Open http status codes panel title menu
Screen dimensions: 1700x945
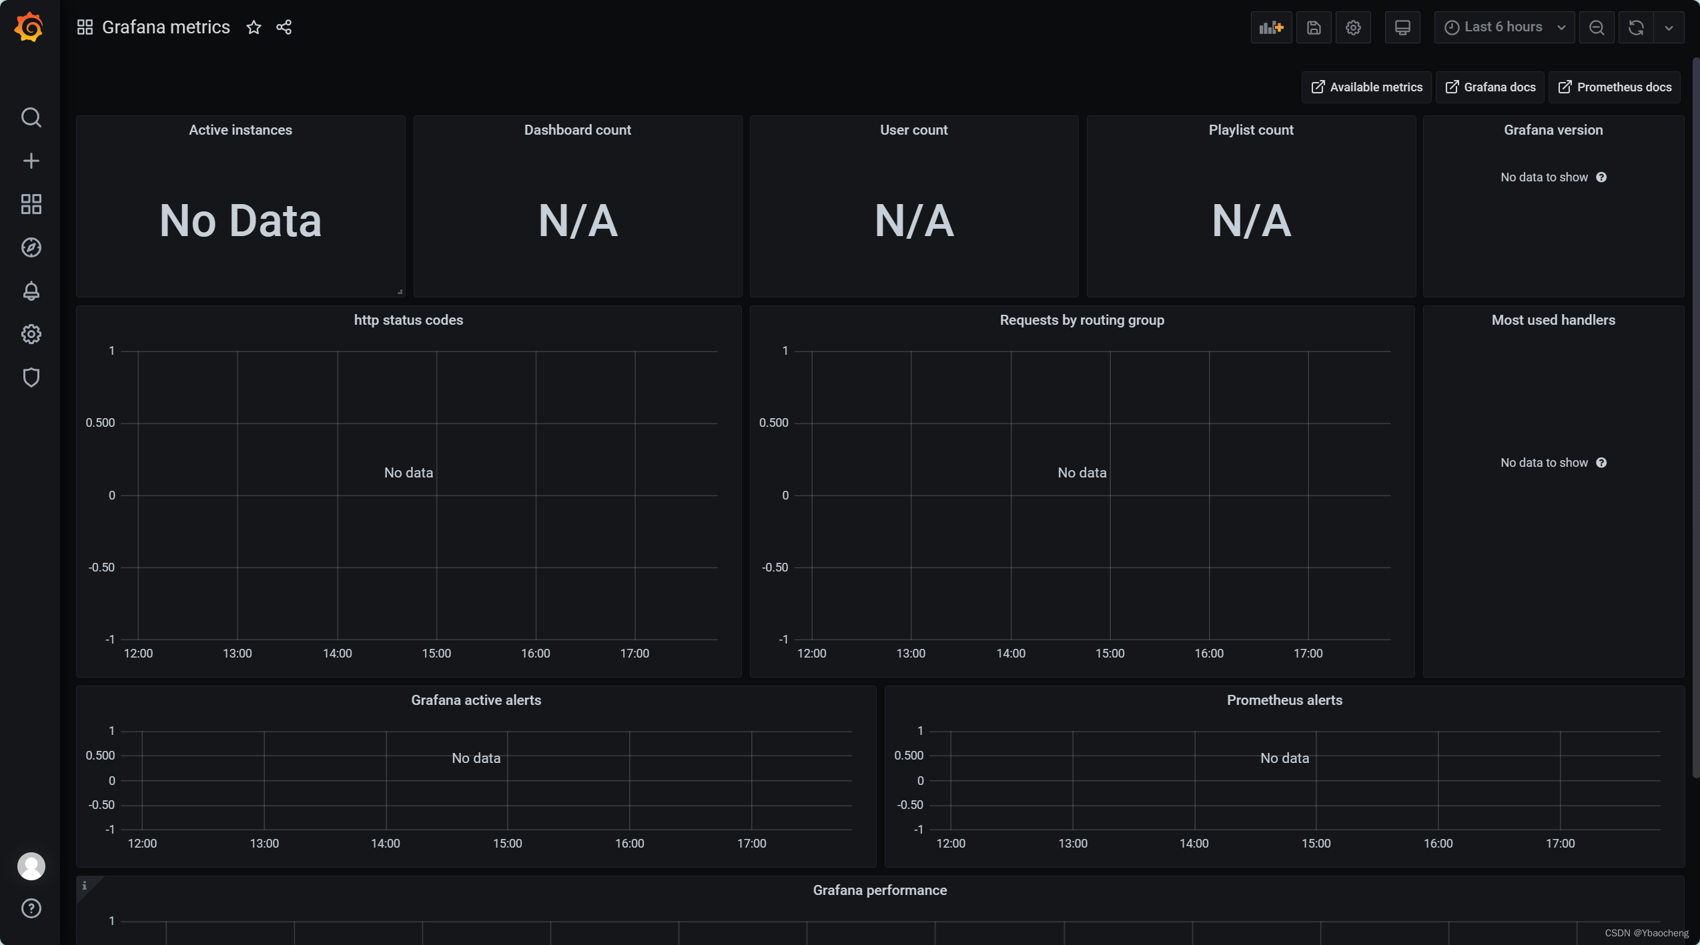tap(408, 320)
